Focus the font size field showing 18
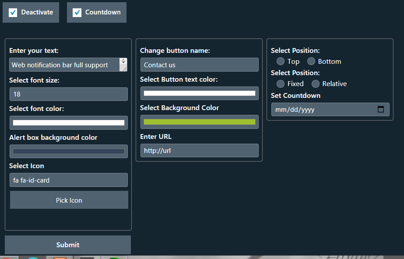This screenshot has height=259, width=404. [x=69, y=94]
